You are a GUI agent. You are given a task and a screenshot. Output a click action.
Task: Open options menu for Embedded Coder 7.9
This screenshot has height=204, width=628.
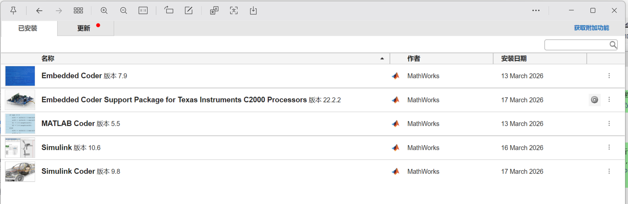coord(609,76)
